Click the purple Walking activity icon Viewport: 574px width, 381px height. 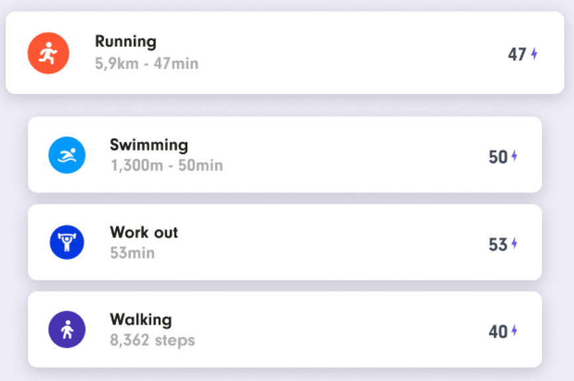coord(67,329)
